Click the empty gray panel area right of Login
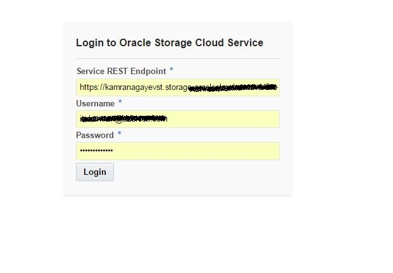 (203, 172)
